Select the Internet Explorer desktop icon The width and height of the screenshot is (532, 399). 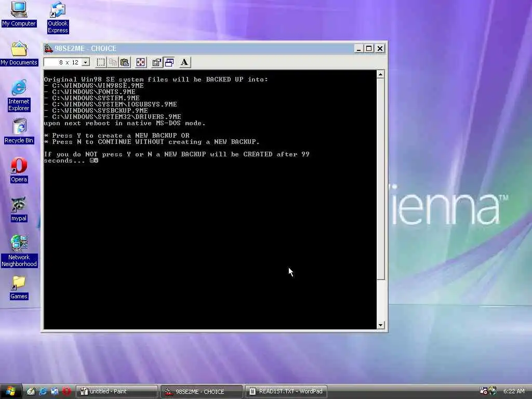tap(19, 96)
